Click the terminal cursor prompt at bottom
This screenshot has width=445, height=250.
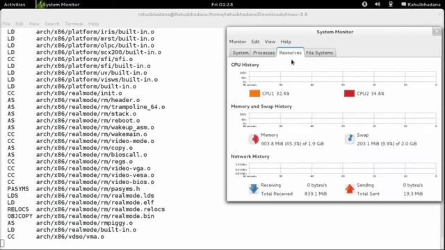[x=2, y=244]
